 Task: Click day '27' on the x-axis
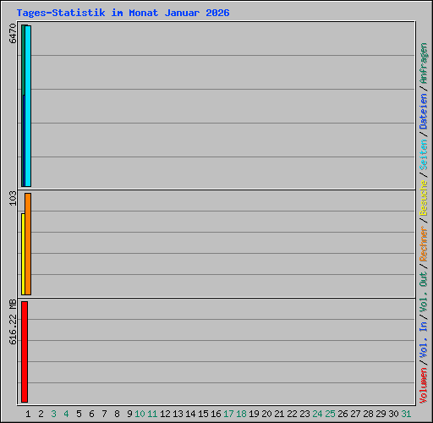tap(355, 414)
